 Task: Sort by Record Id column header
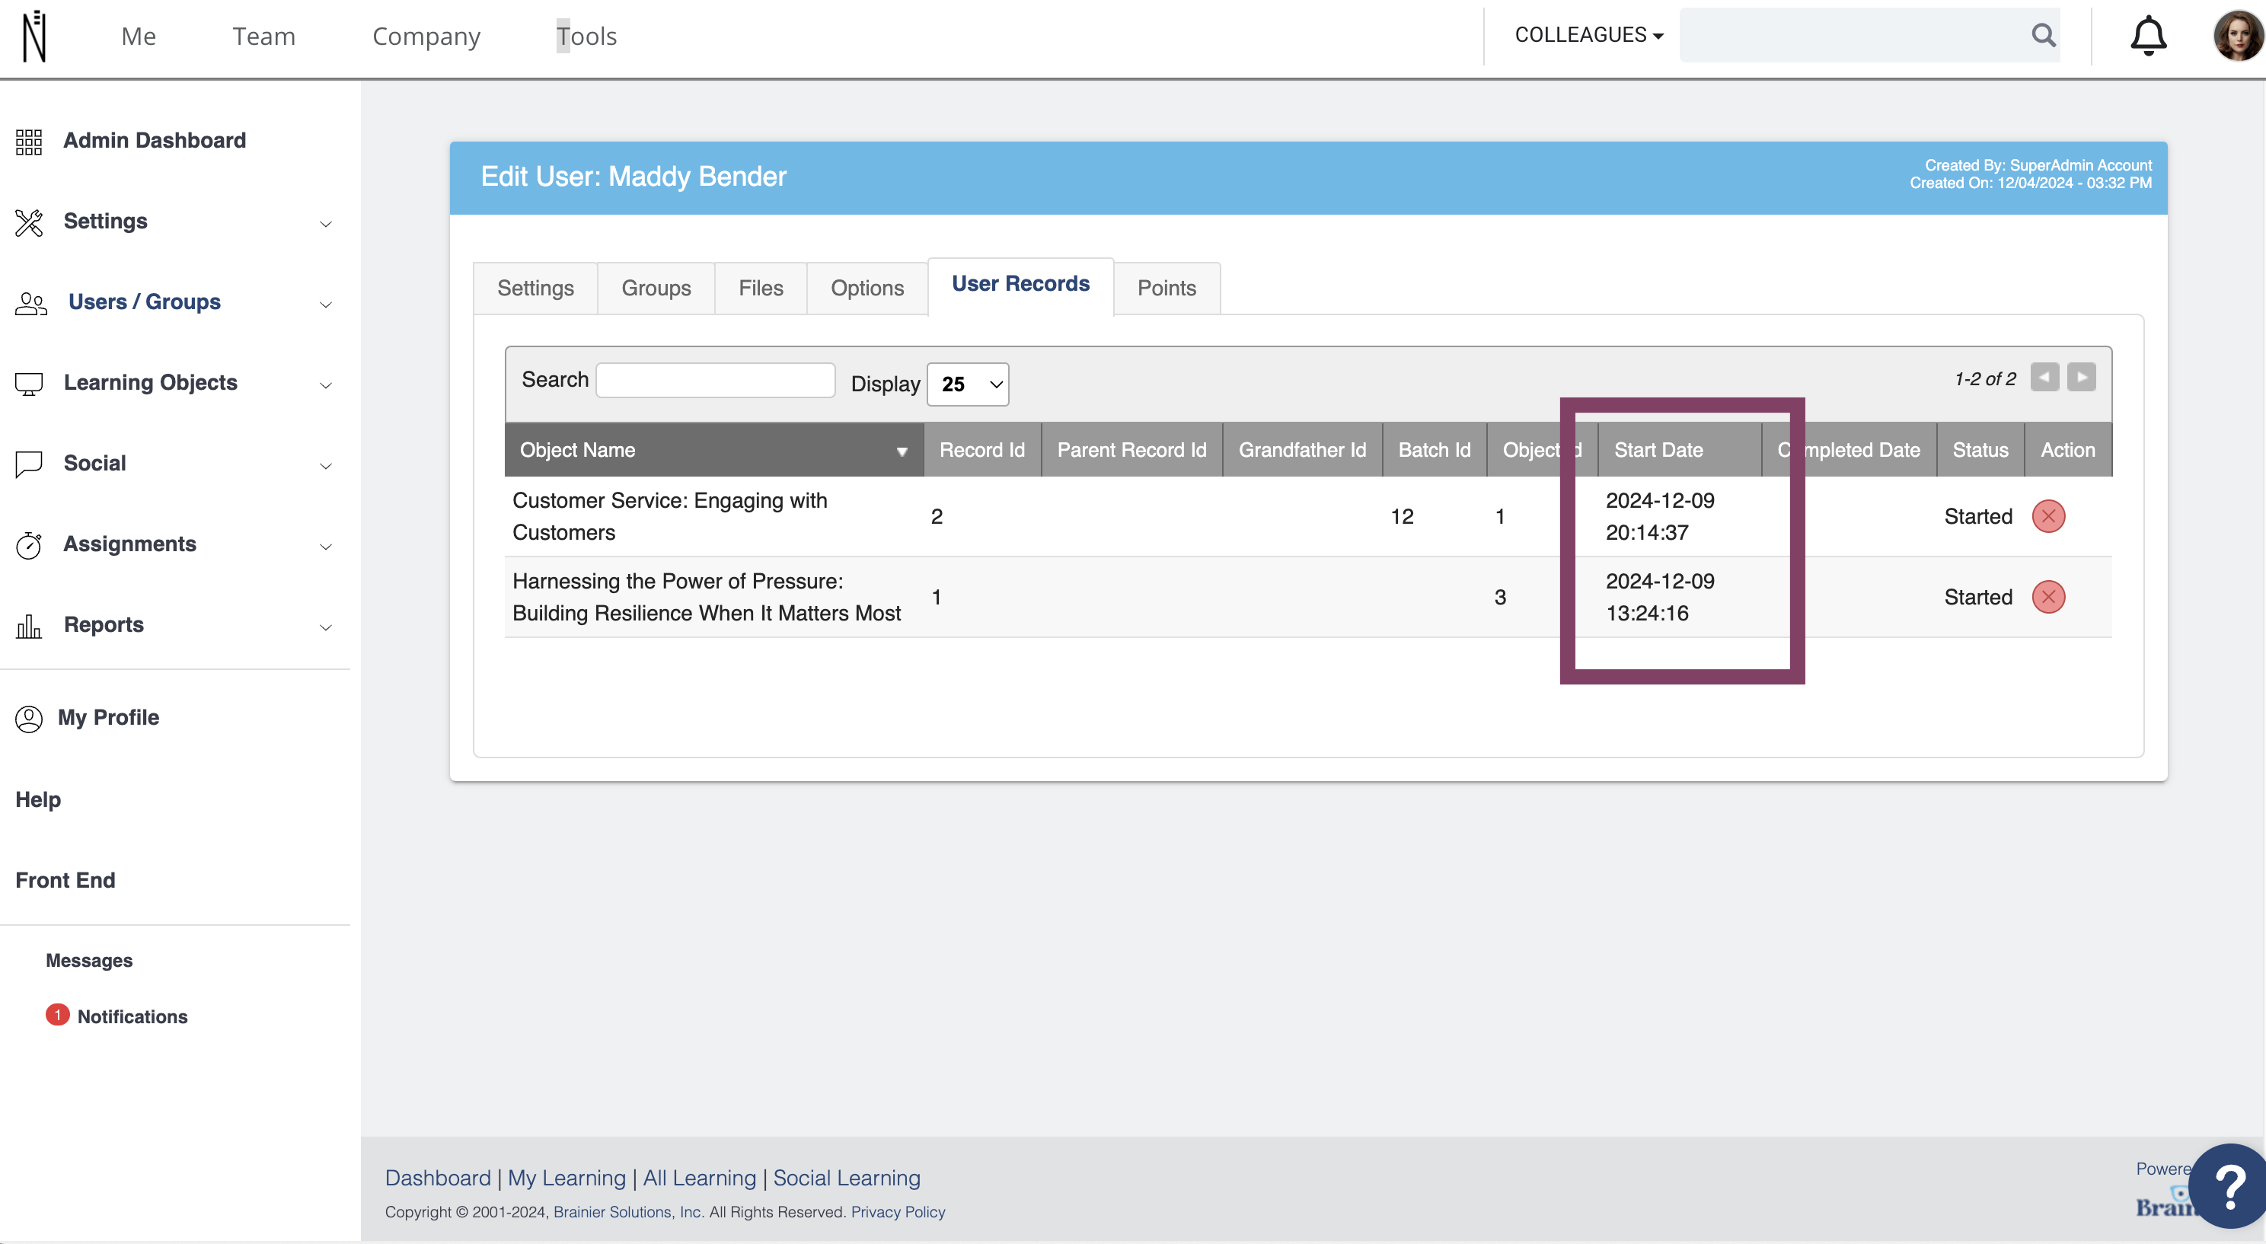pos(981,451)
